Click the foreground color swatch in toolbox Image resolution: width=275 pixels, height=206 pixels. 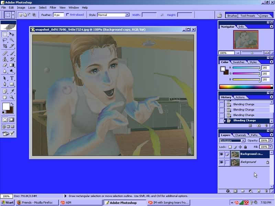point(6,106)
